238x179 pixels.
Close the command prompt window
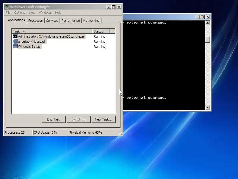208,17
